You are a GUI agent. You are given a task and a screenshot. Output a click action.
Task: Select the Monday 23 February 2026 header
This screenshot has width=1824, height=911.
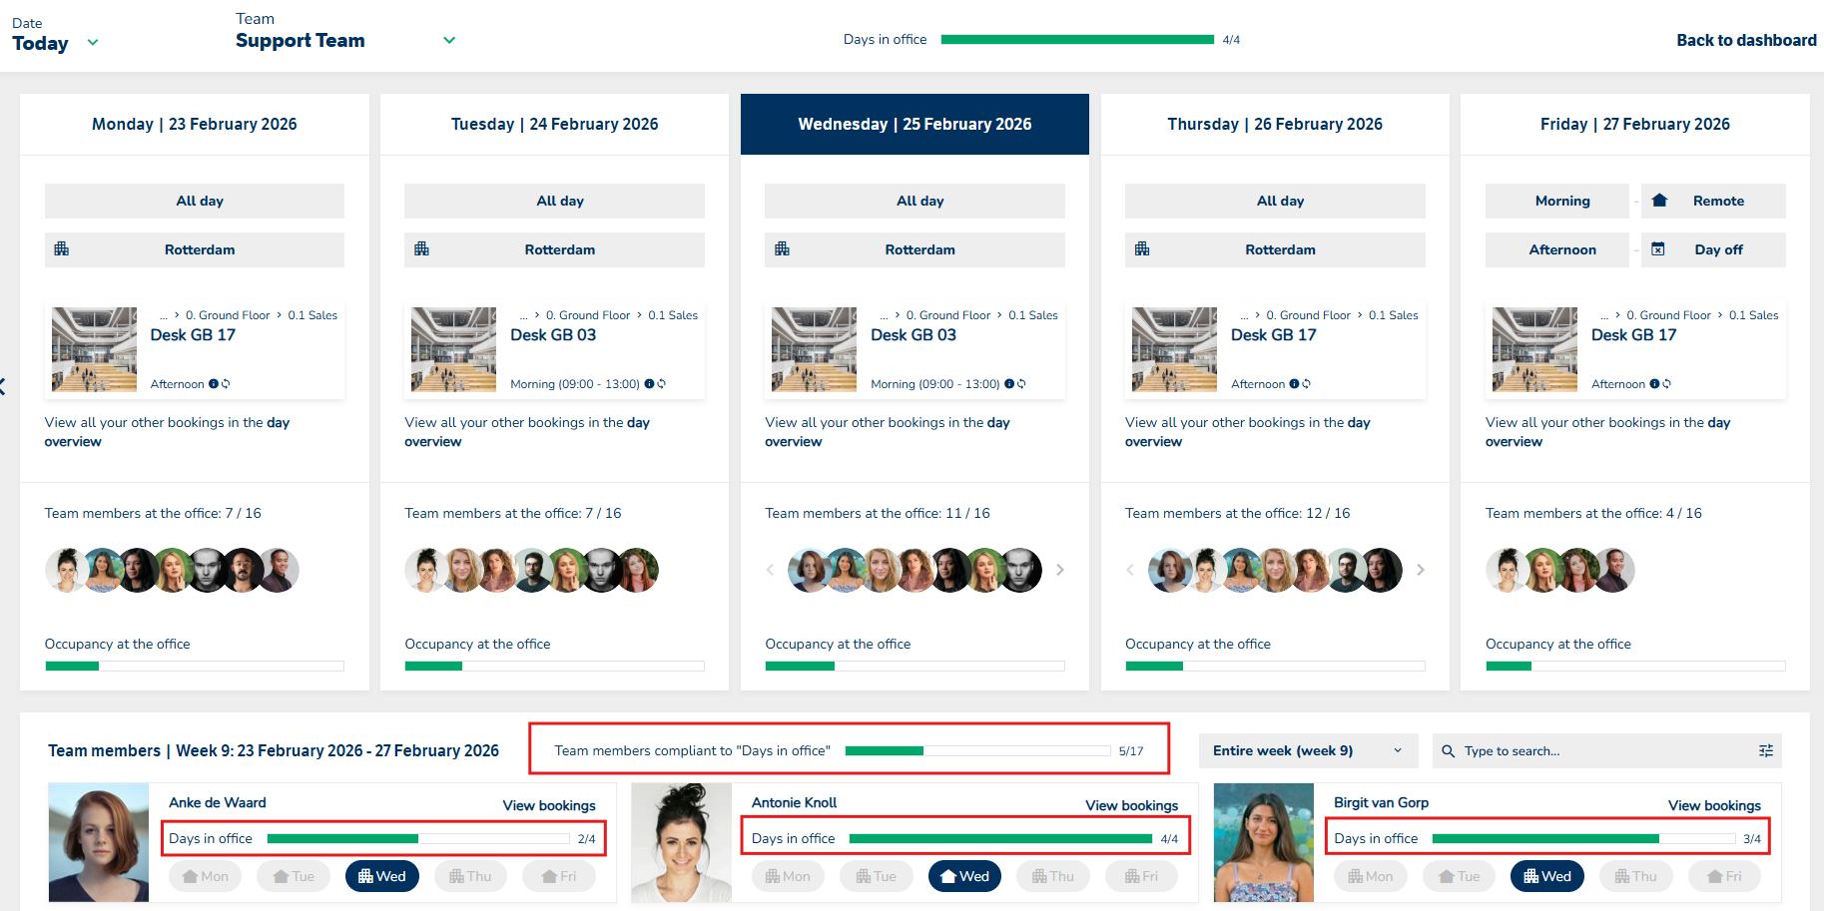click(x=194, y=125)
